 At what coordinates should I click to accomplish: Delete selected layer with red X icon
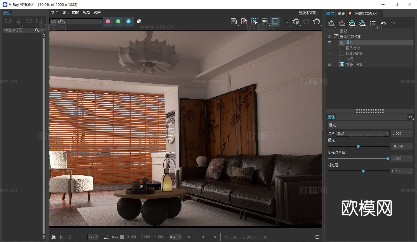tap(342, 23)
